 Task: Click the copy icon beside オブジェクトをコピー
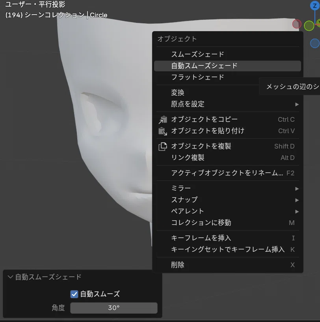[163, 119]
